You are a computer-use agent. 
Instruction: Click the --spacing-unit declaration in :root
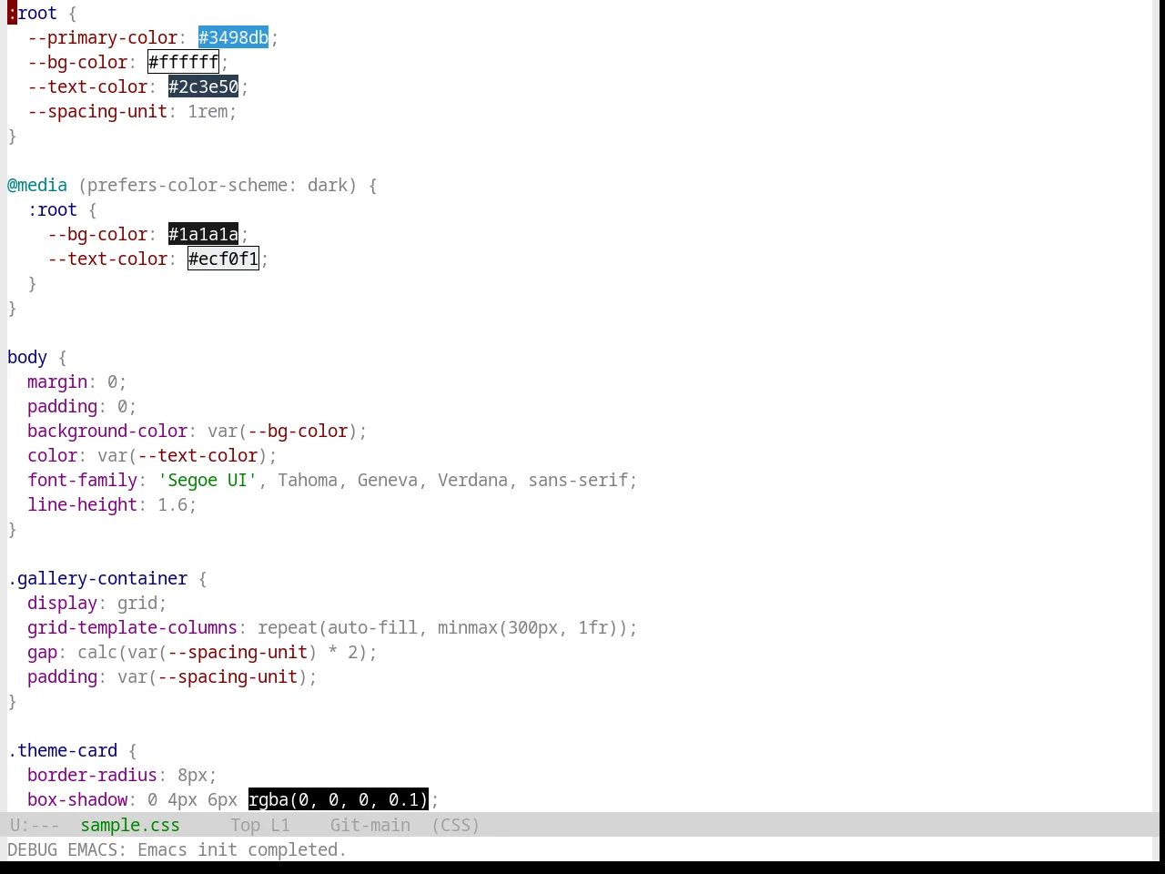click(x=132, y=111)
